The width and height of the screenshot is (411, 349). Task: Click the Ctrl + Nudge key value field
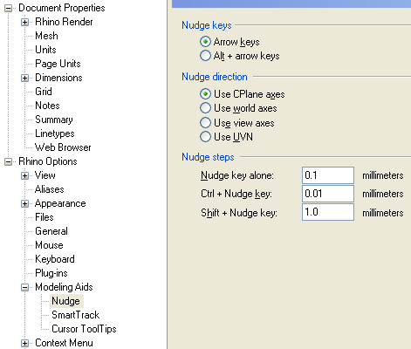[328, 194]
